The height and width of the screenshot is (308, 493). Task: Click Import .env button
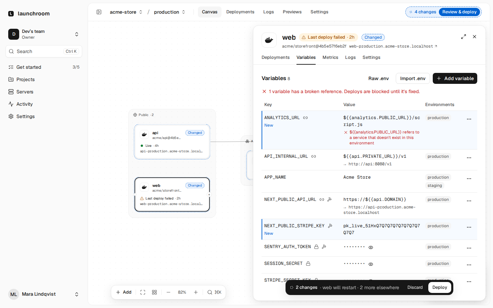pyautogui.click(x=413, y=78)
